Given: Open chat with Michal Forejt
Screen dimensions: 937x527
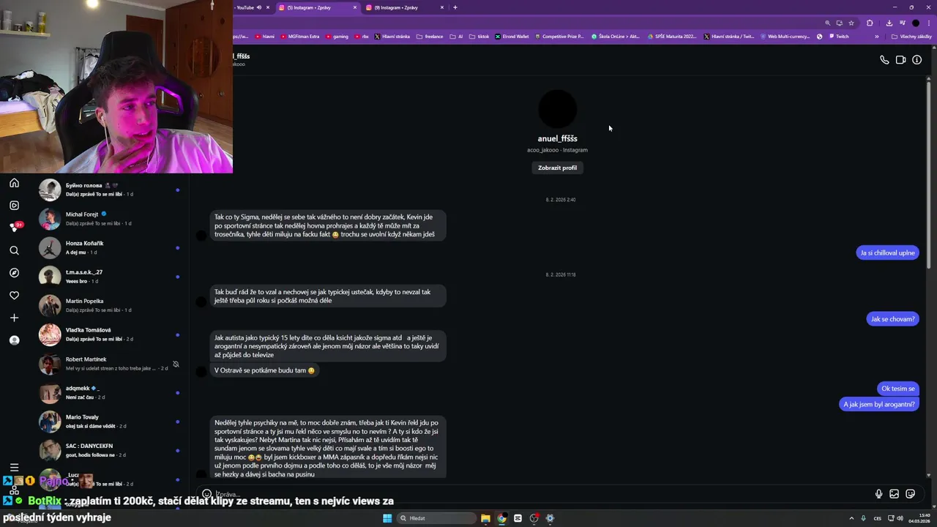Looking at the screenshot, I should (113, 219).
